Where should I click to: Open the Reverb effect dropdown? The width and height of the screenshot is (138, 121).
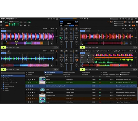(118, 24)
